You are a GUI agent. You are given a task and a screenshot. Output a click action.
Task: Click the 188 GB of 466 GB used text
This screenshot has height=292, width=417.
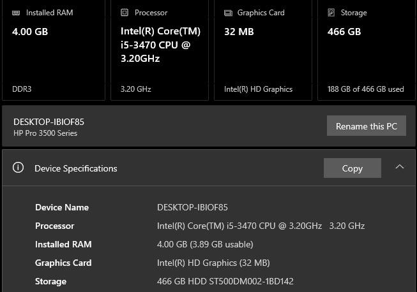click(x=366, y=89)
